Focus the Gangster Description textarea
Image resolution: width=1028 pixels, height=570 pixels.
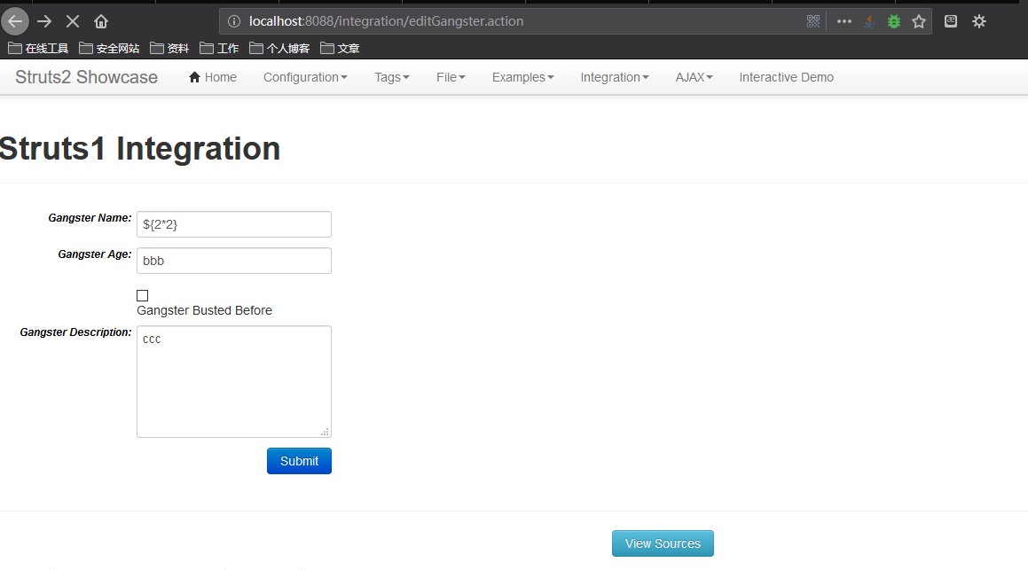(234, 382)
